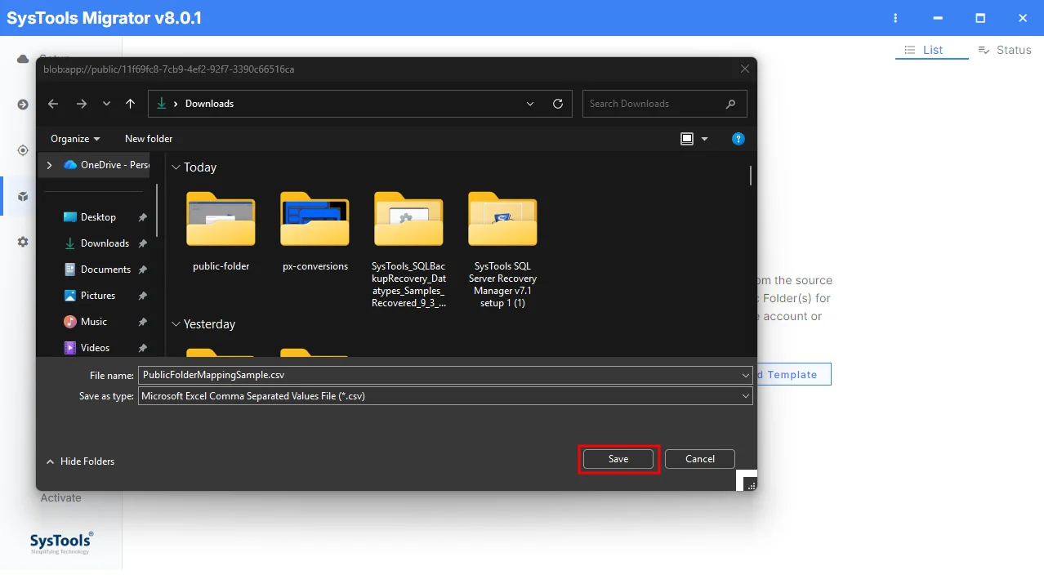Go back using the back arrow
Viewport: 1044px width, 584px height.
click(x=53, y=104)
